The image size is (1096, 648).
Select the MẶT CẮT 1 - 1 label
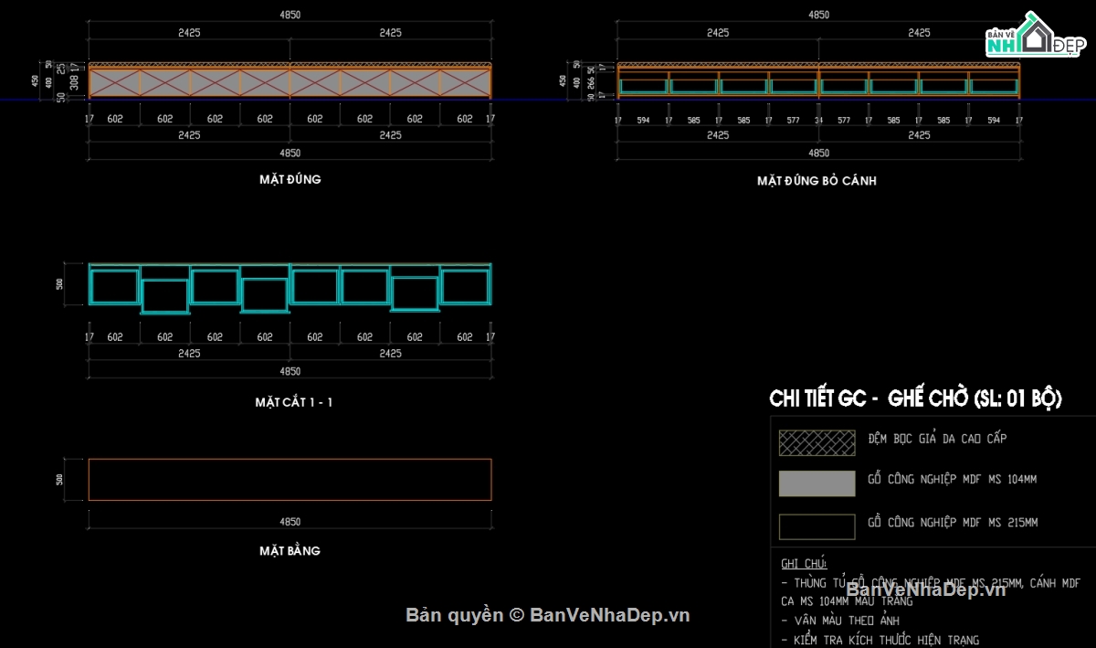tap(294, 402)
